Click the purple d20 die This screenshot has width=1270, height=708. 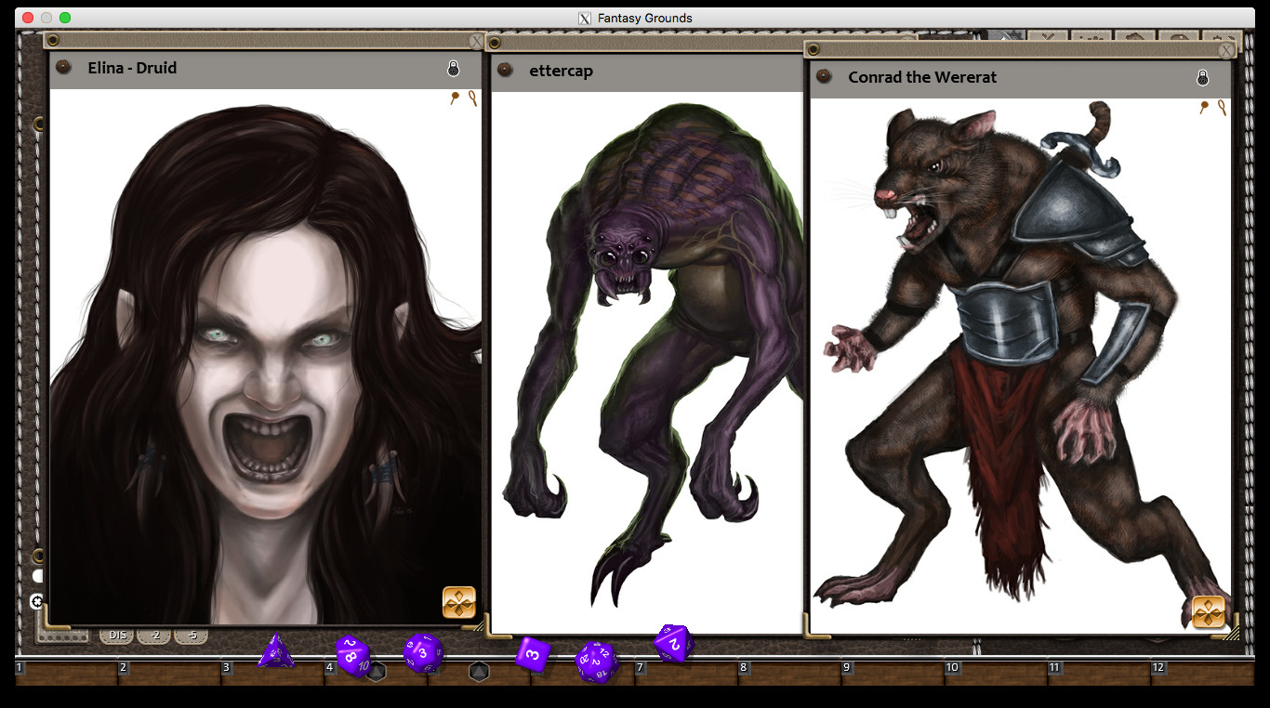597,662
